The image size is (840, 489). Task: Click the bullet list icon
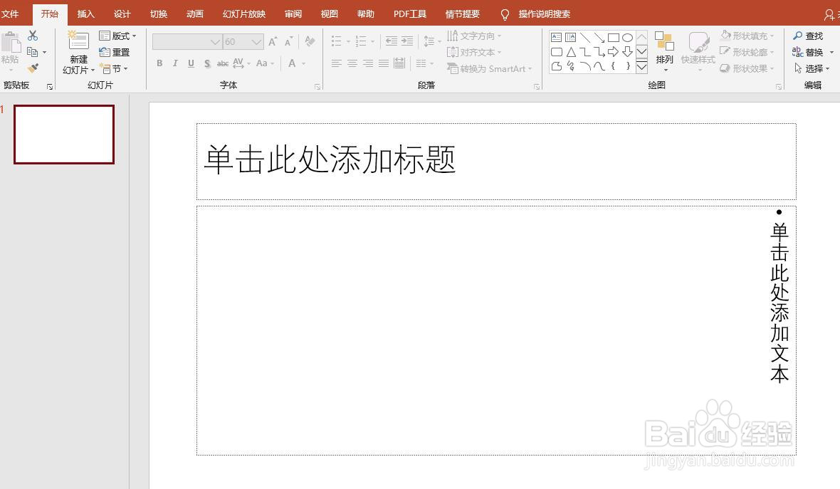pyautogui.click(x=337, y=41)
